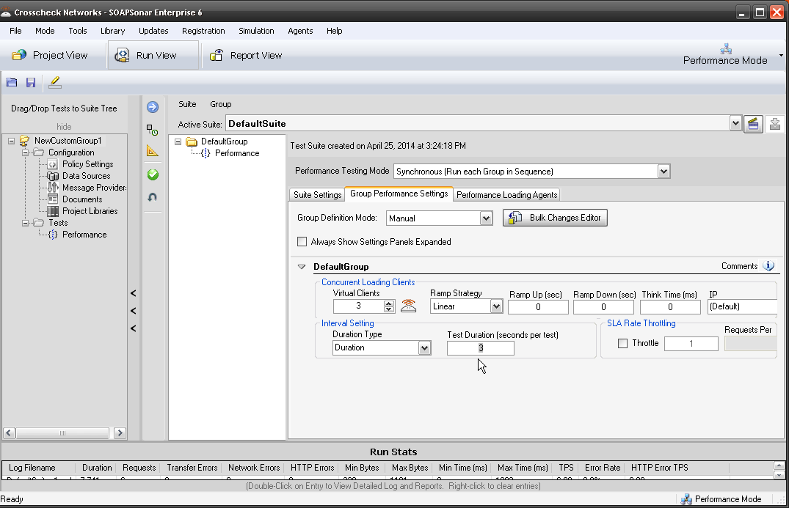The height and width of the screenshot is (508, 789).
Task: Open the File menu
Action: pos(15,31)
